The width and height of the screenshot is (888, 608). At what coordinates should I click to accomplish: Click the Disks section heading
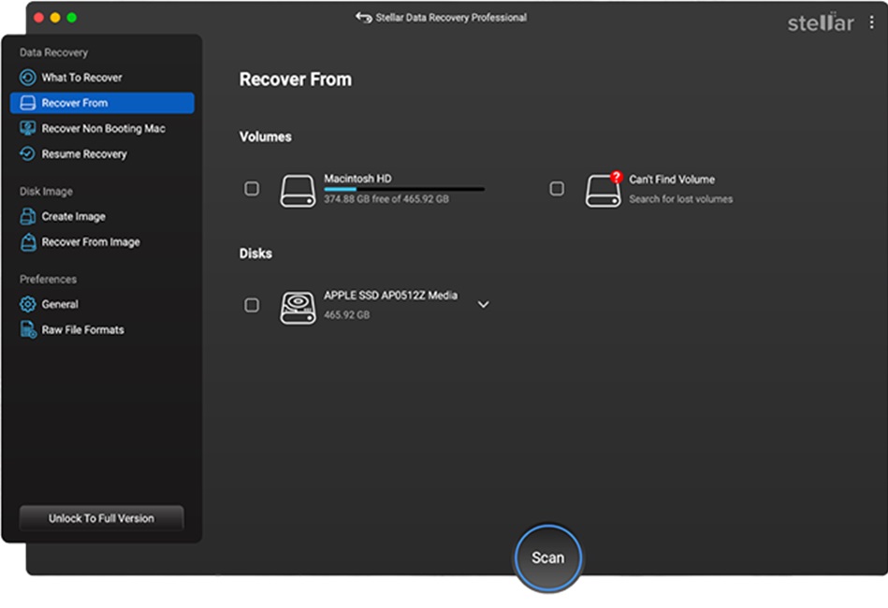pyautogui.click(x=255, y=253)
